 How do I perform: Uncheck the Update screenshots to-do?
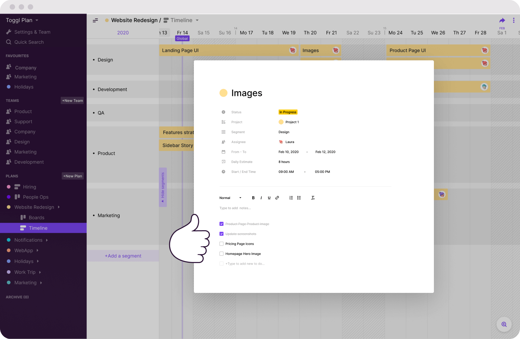coord(221,234)
